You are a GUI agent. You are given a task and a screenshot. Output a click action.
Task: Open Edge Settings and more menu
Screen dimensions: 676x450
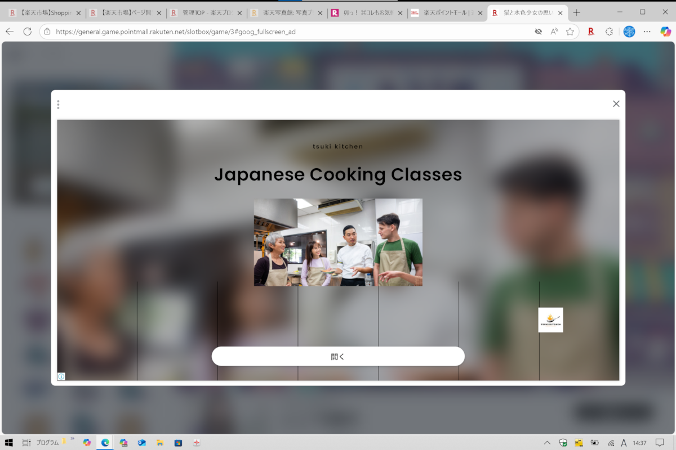click(x=647, y=31)
